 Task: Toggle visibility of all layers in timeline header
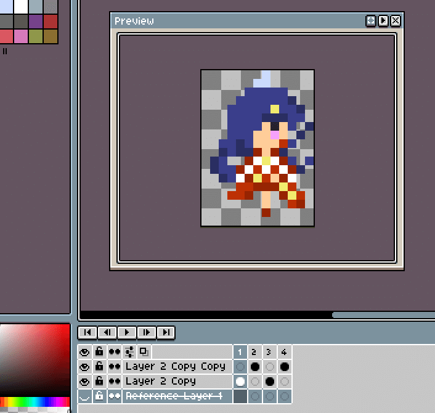click(x=84, y=352)
